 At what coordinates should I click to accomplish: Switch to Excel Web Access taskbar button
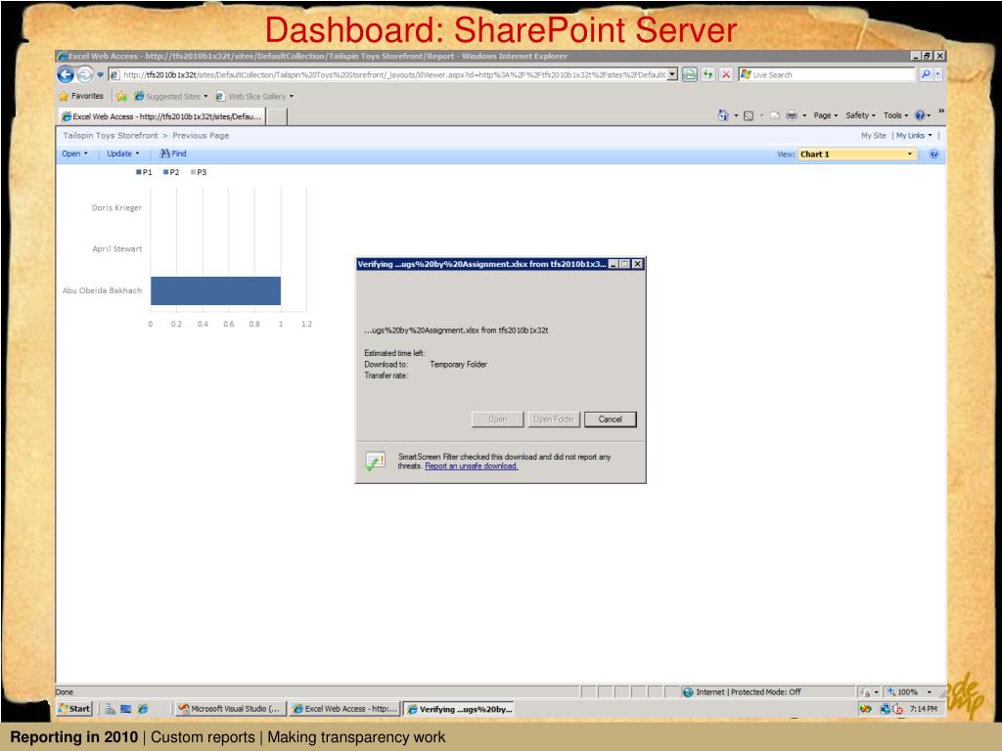click(344, 709)
